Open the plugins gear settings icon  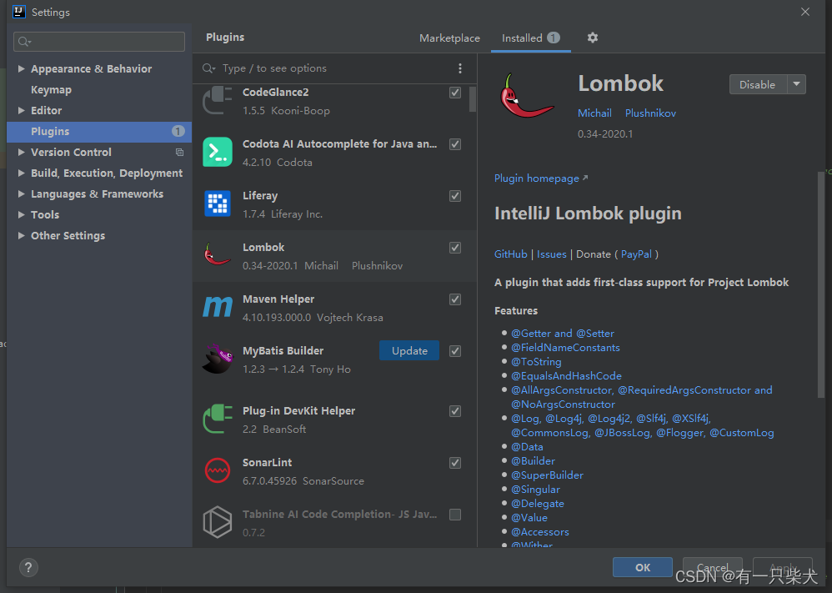(x=593, y=38)
